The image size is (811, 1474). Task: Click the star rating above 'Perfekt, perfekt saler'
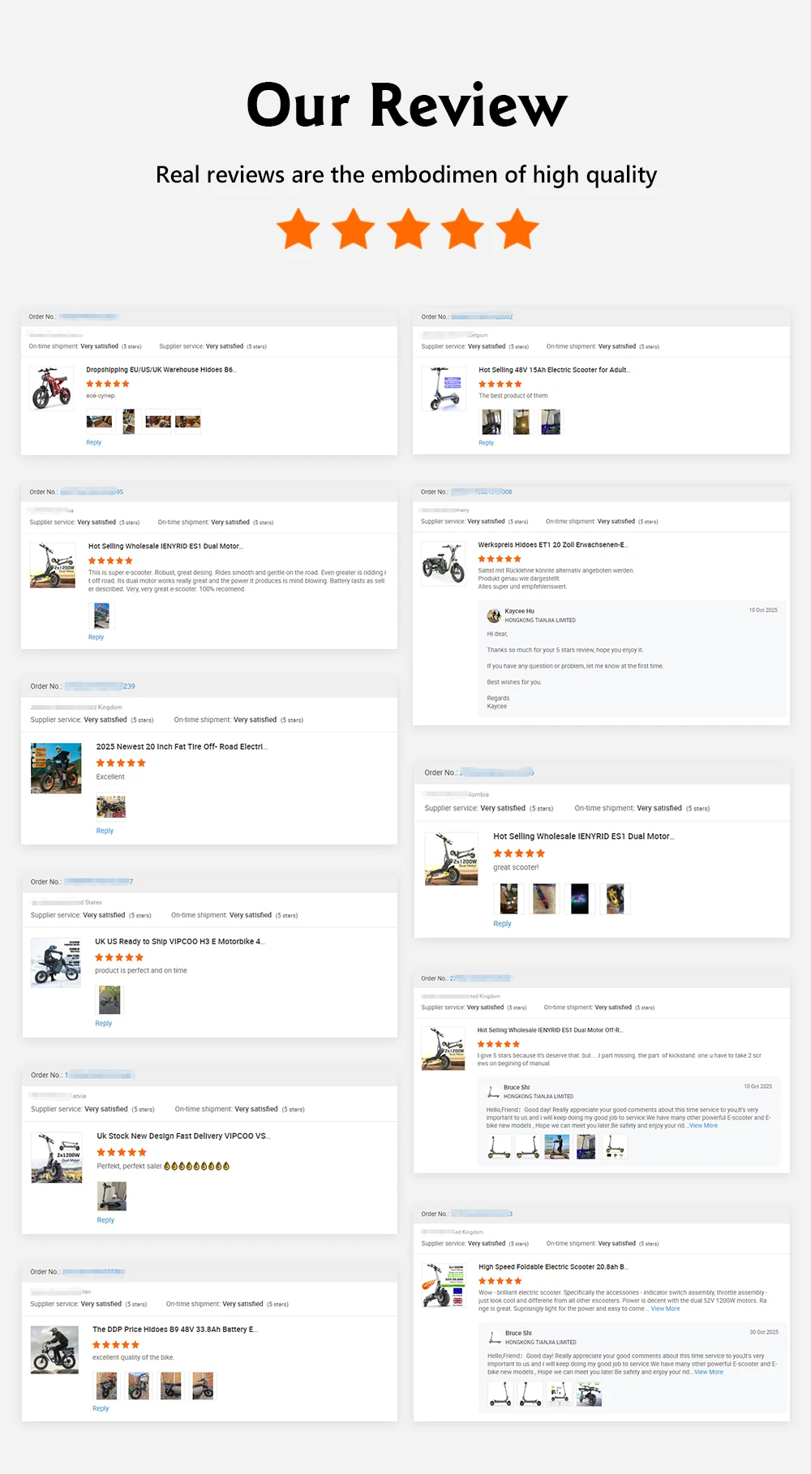coord(122,1153)
